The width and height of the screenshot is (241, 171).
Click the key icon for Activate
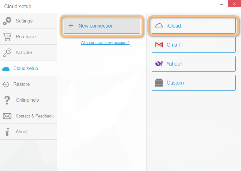coord(7,53)
